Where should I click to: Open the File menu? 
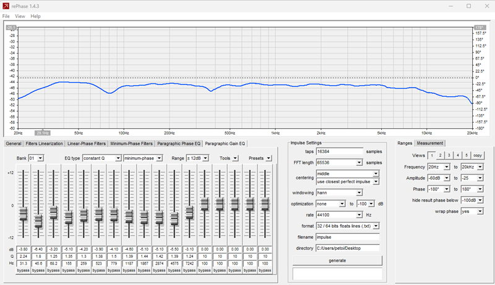(6, 16)
